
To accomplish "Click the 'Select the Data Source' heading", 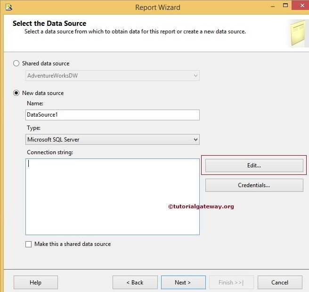I will point(49,24).
